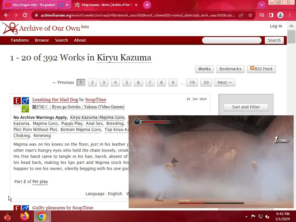This screenshot has height=222, width=296.
Task: Open the Guilty pleasures work link
Action: coord(49,208)
